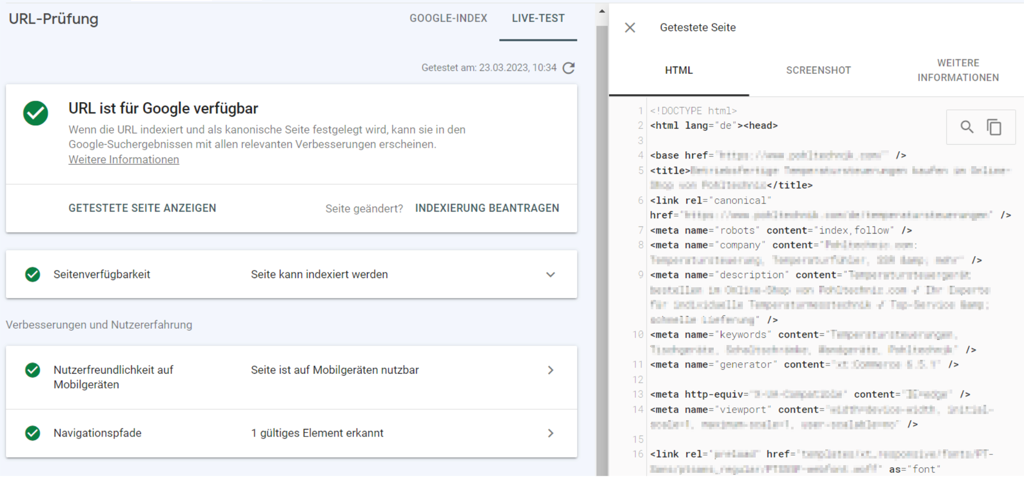Viewport: 1024px width, 481px height.
Task: Click the scrollbar up arrow of the left pane
Action: click(x=602, y=11)
